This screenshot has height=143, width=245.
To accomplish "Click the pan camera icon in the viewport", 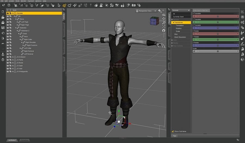I will pyautogui.click(x=164, y=19).
